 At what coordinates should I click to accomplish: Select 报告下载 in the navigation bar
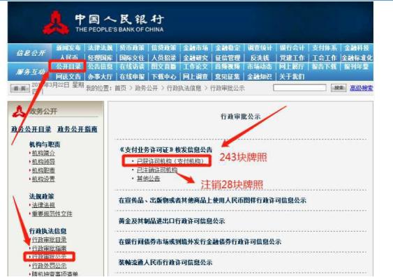(x=325, y=66)
